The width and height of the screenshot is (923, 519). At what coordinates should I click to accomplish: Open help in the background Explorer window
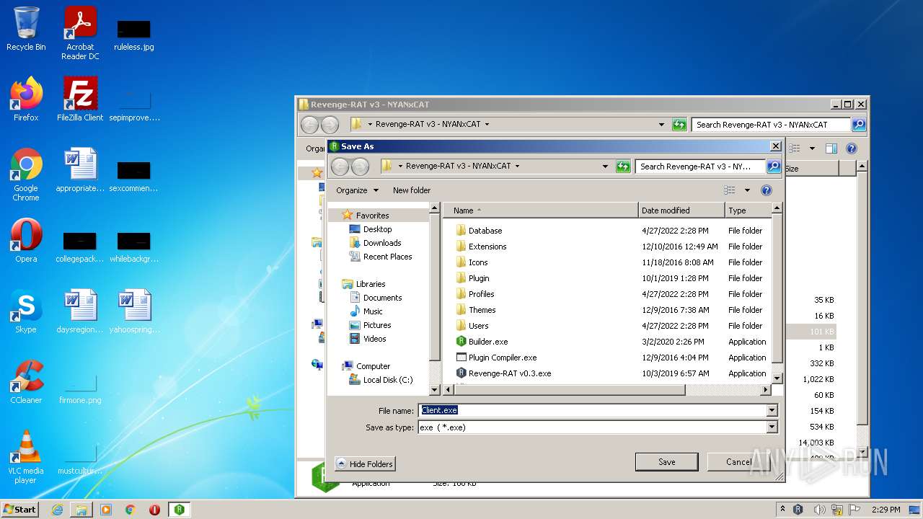[x=852, y=148]
